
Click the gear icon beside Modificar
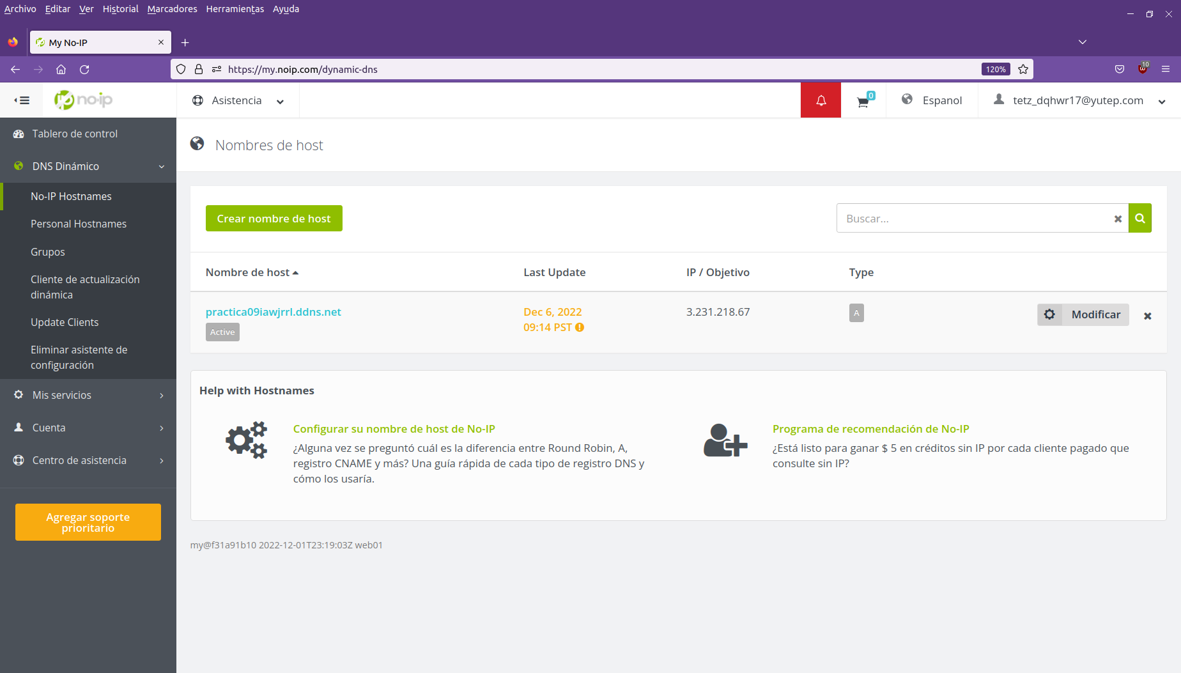click(1049, 314)
